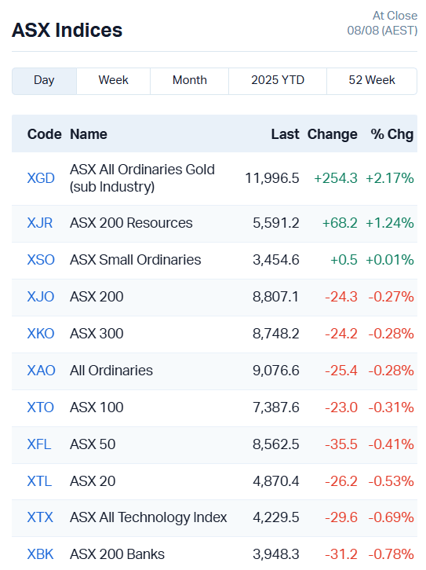Click the ASX Small Ordinaries name
The width and height of the screenshot is (426, 570).
pyautogui.click(x=136, y=260)
